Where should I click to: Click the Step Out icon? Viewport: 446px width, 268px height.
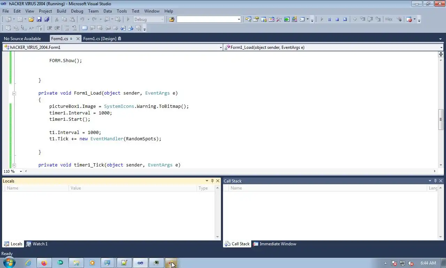click(x=378, y=20)
